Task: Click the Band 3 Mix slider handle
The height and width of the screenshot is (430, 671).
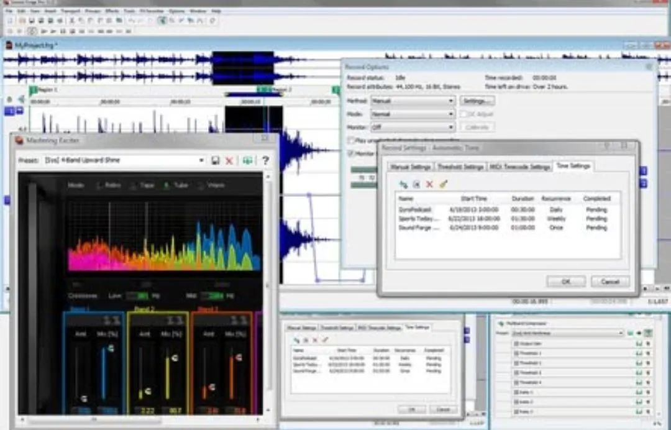Action: (239, 357)
